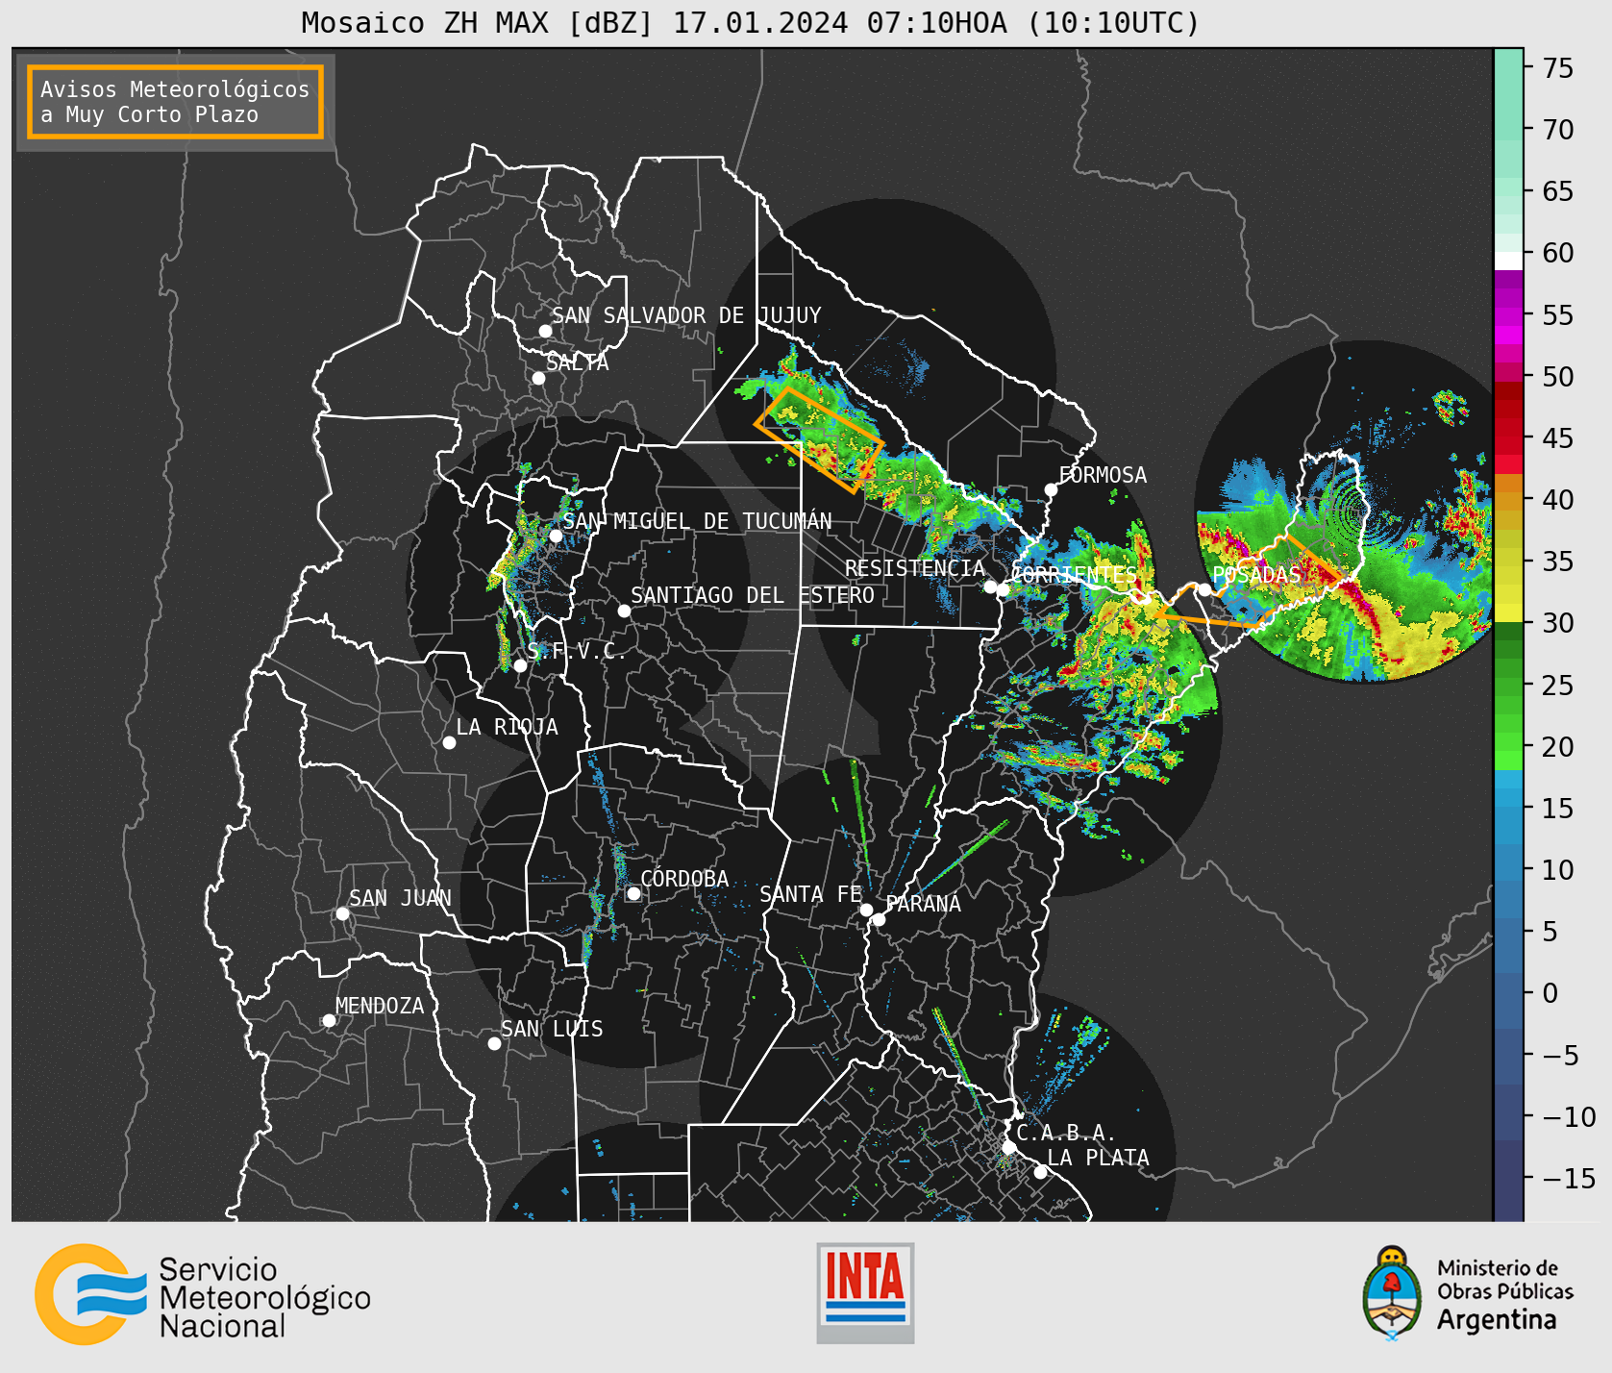Click the 75 value on the scale
Screen dimensions: 1612x1373
point(1558,68)
